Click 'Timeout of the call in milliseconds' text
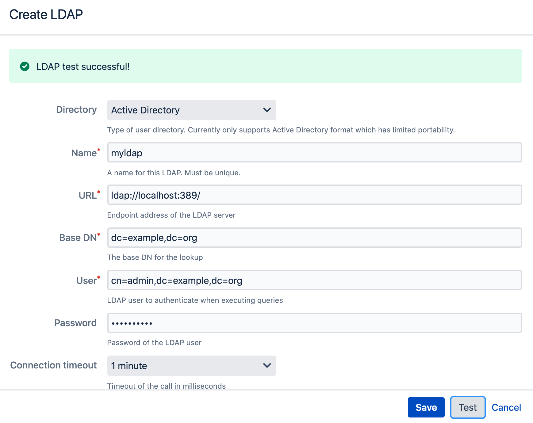Image resolution: width=533 pixels, height=423 pixels. (x=167, y=386)
